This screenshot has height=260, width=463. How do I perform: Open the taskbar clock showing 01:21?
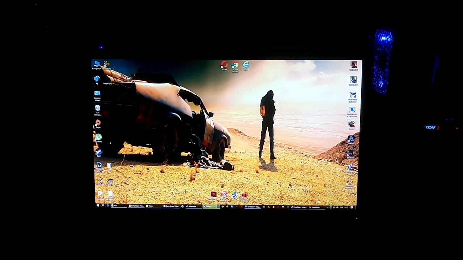pyautogui.click(x=347, y=207)
